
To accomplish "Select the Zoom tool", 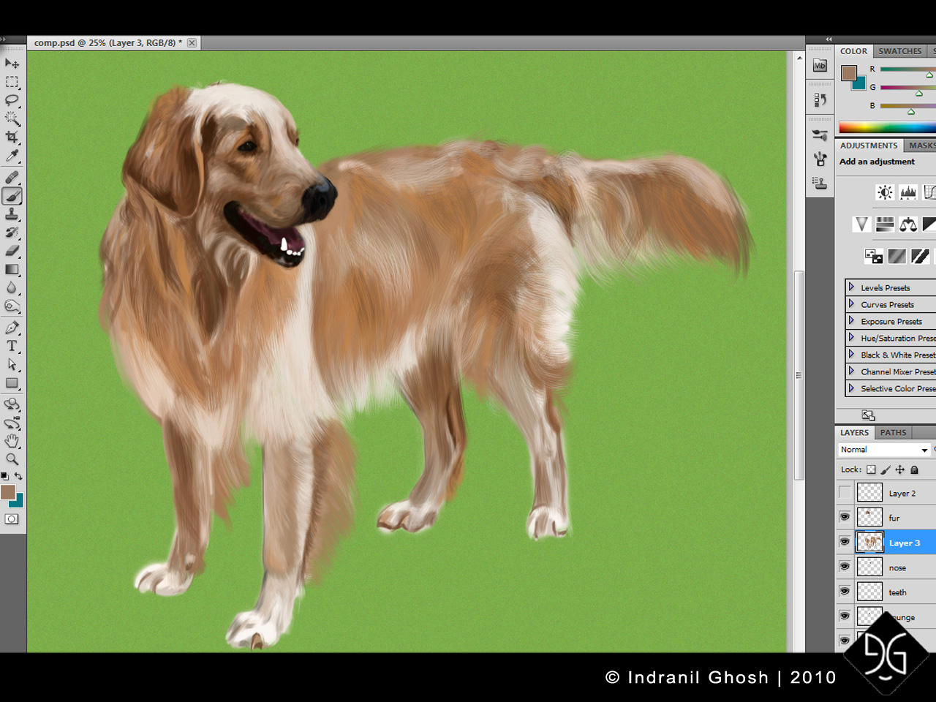I will 12,459.
